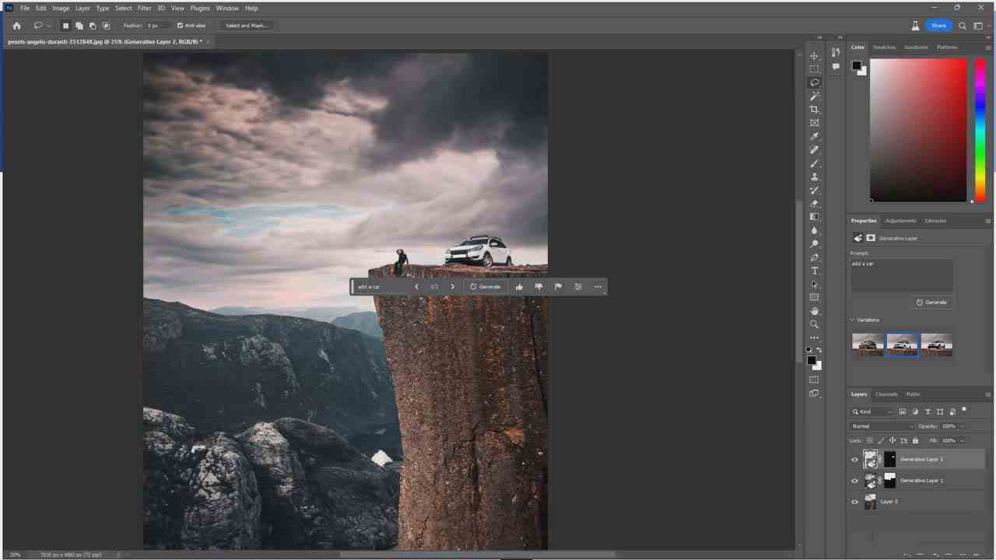Viewport: 996px width, 560px height.
Task: Click the flag icon in the Generative bar
Action: pos(558,286)
